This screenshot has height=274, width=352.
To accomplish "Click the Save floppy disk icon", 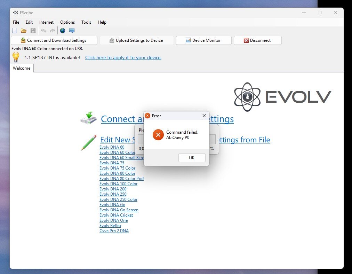I will click(x=33, y=31).
